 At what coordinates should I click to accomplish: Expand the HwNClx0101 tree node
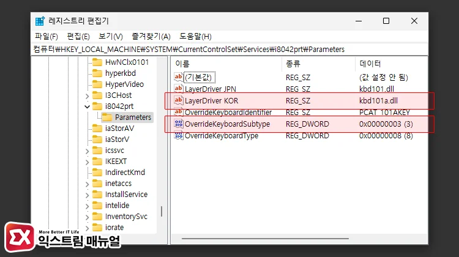(87, 62)
